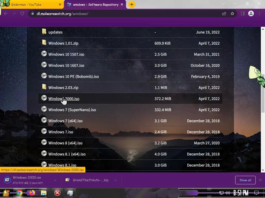Click the disc icon for Windows 2000.iso
The height and width of the screenshot is (198, 265).
point(44,98)
